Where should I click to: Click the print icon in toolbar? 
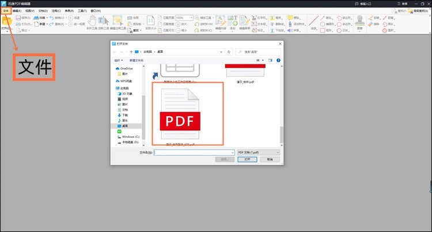click(x=18, y=24)
